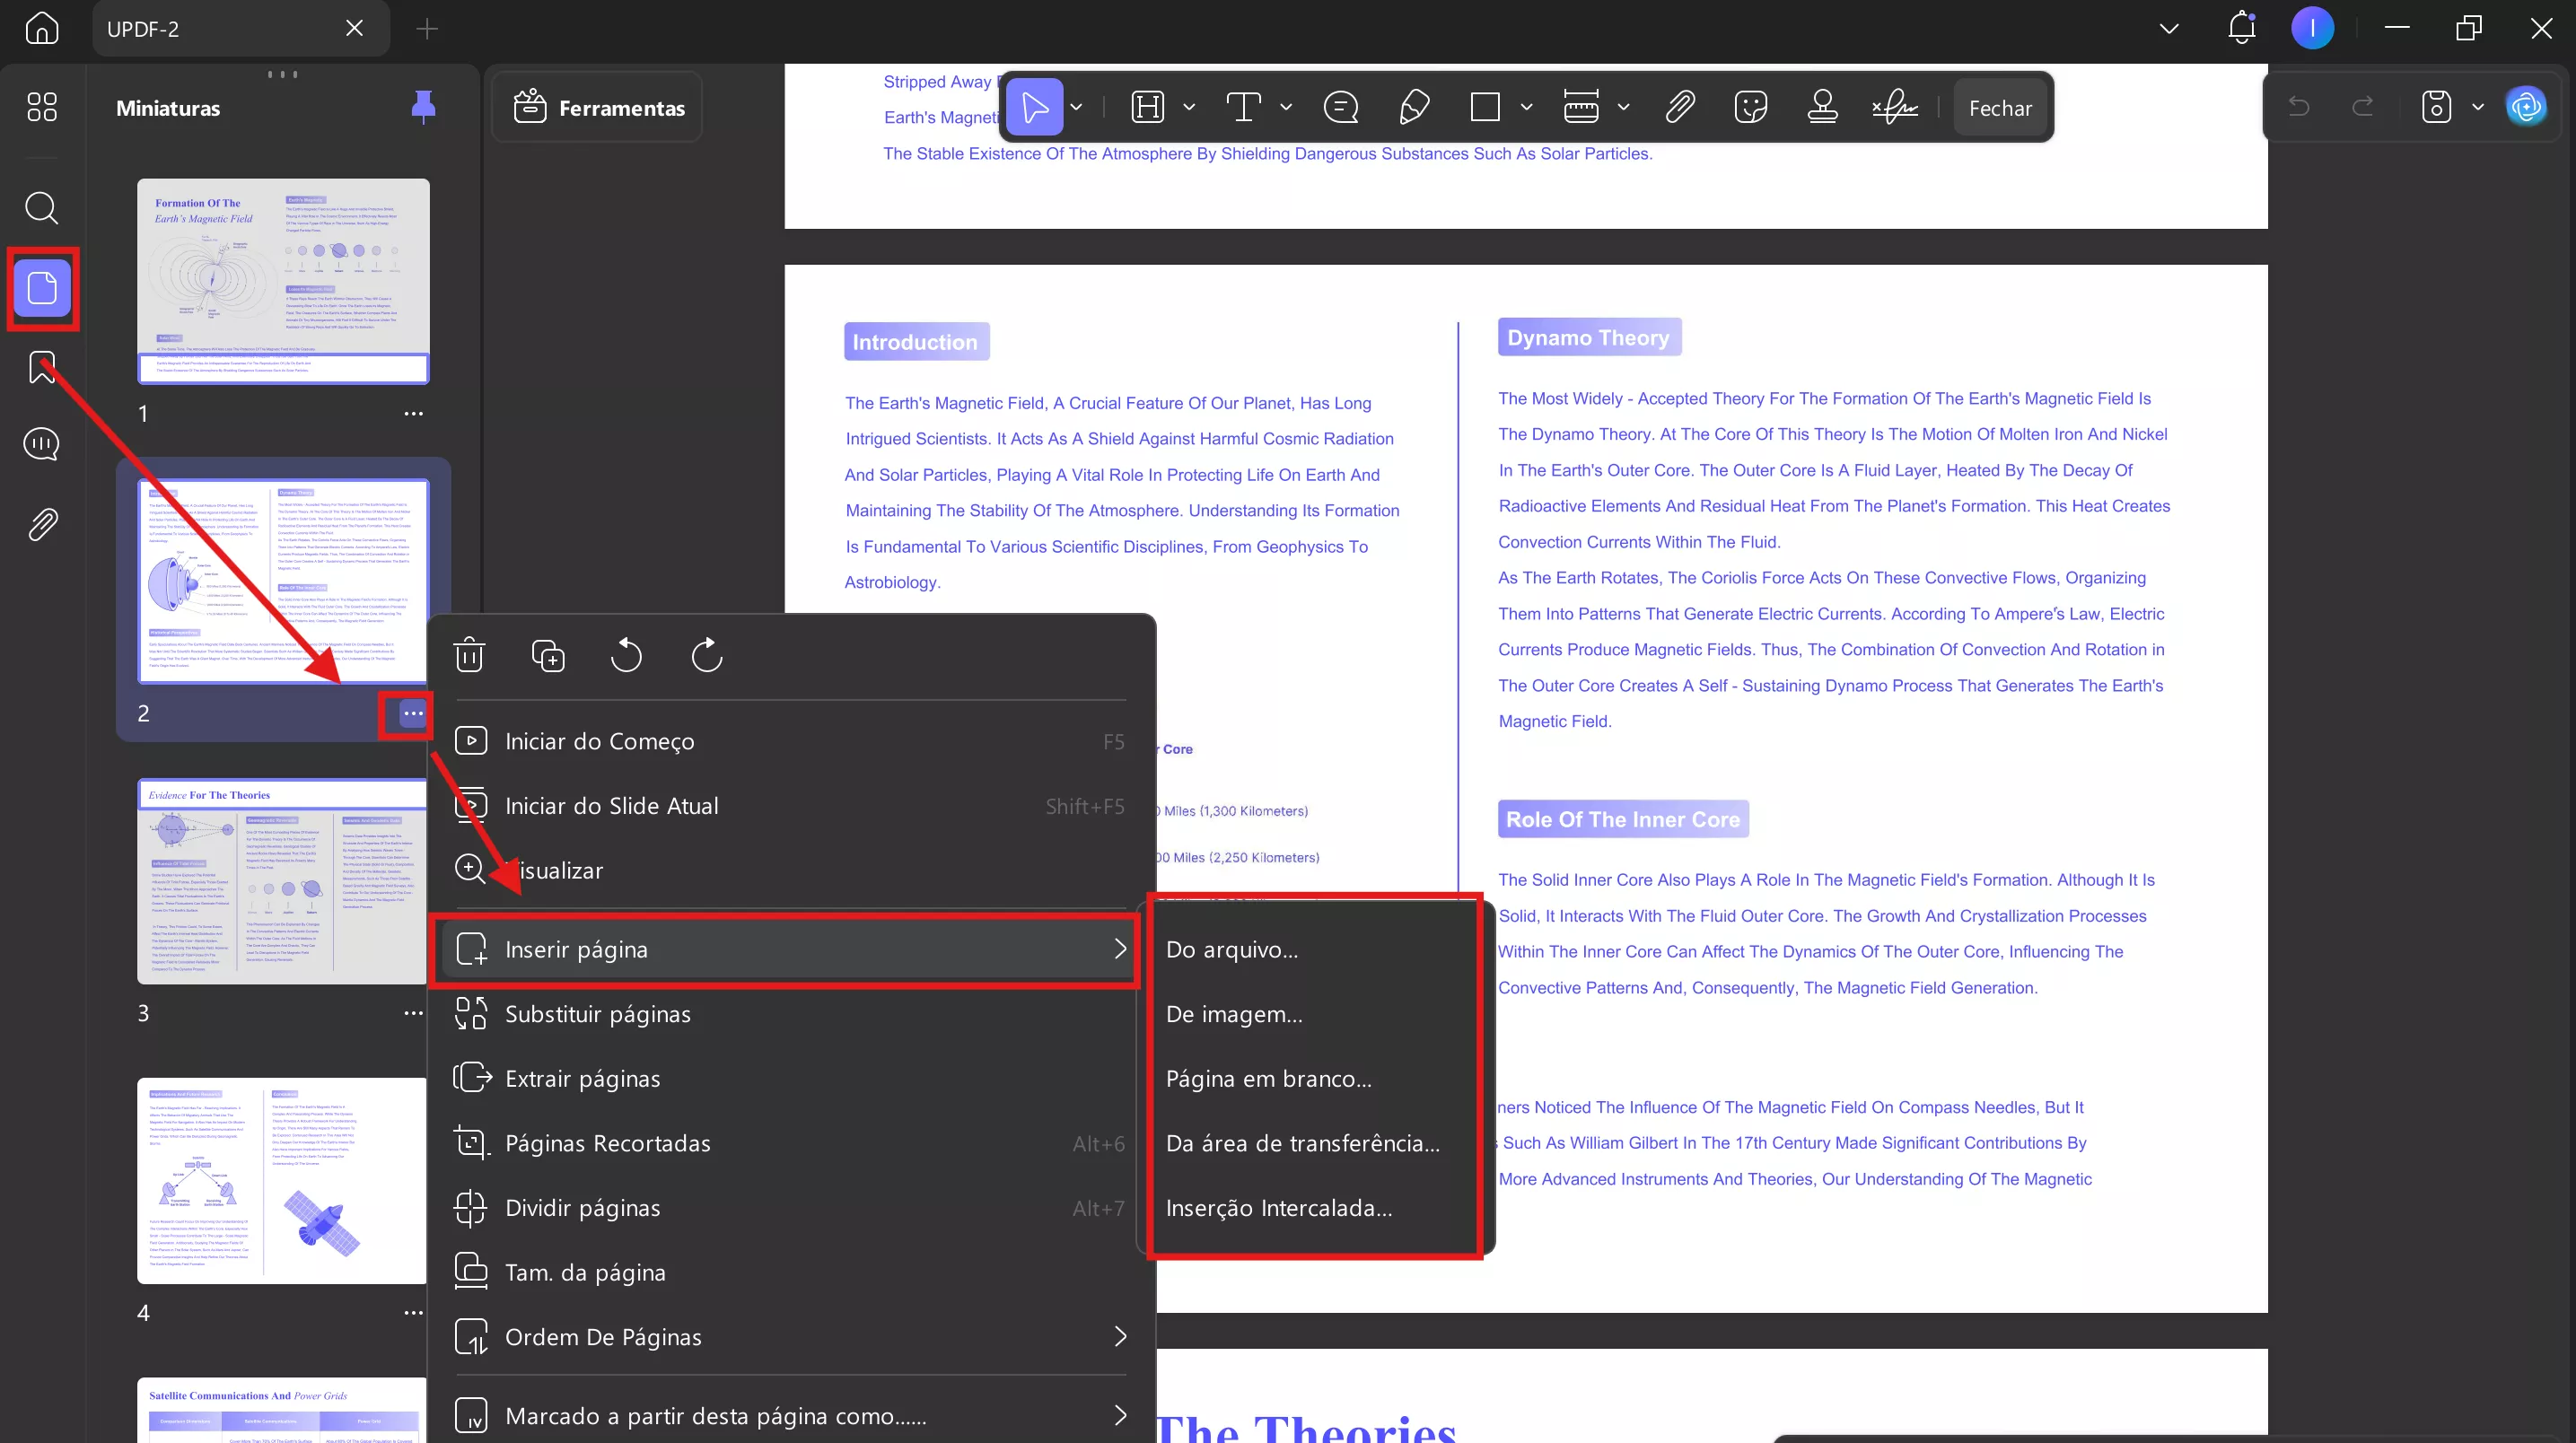Select the pencil drawing tool

click(x=1414, y=107)
